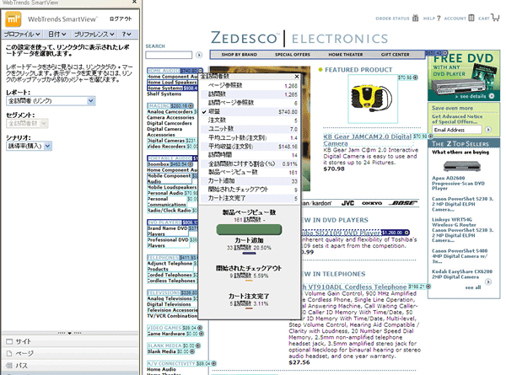Open the KB Gear JAMCAM2.0 Digital Camera link

pyautogui.click(x=368, y=140)
